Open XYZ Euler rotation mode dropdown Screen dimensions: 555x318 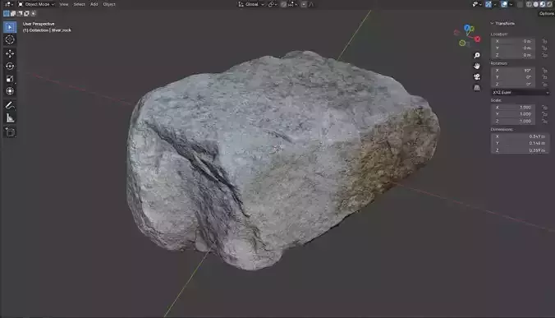click(x=520, y=92)
